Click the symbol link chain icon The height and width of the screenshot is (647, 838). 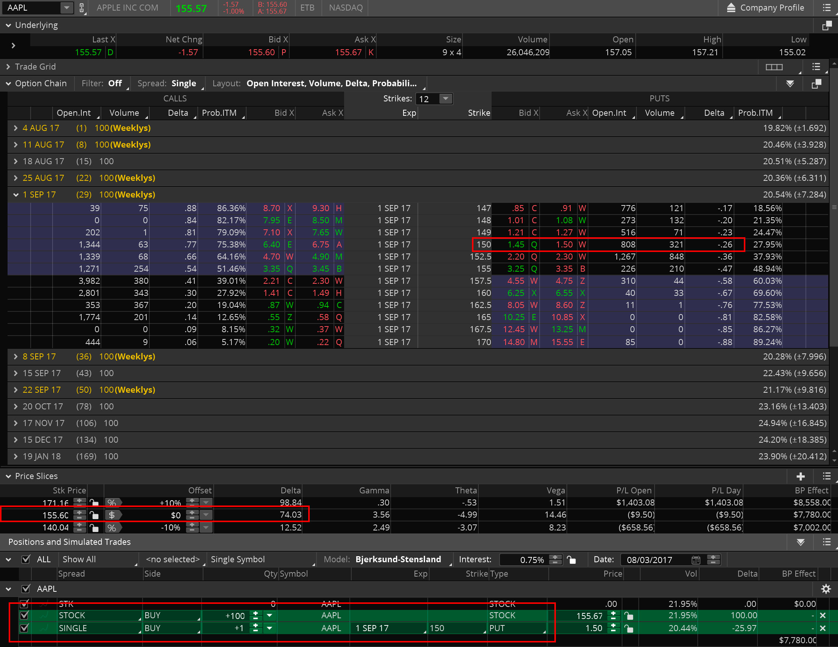(82, 8)
